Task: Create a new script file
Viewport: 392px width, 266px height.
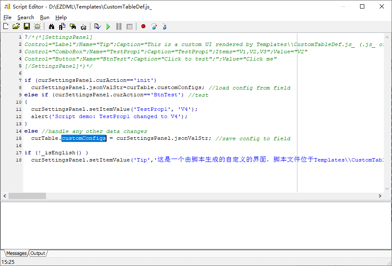Action: [x=6, y=26]
